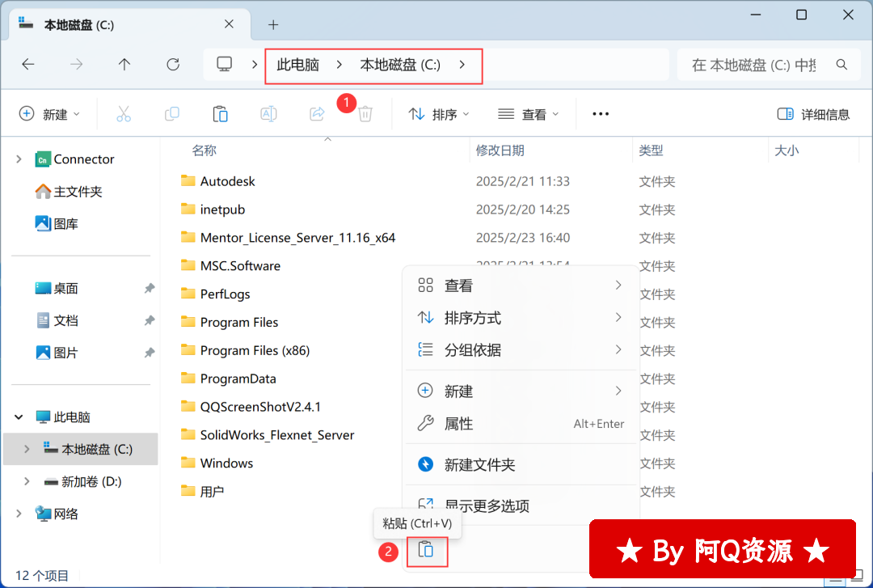873x588 pixels.
Task: Collapse the 此电脑 tree node
Action: coord(19,417)
